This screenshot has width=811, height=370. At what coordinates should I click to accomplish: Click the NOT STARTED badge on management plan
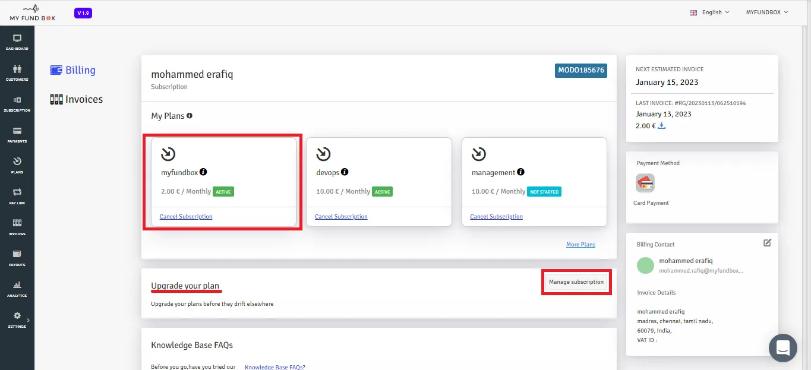[544, 192]
